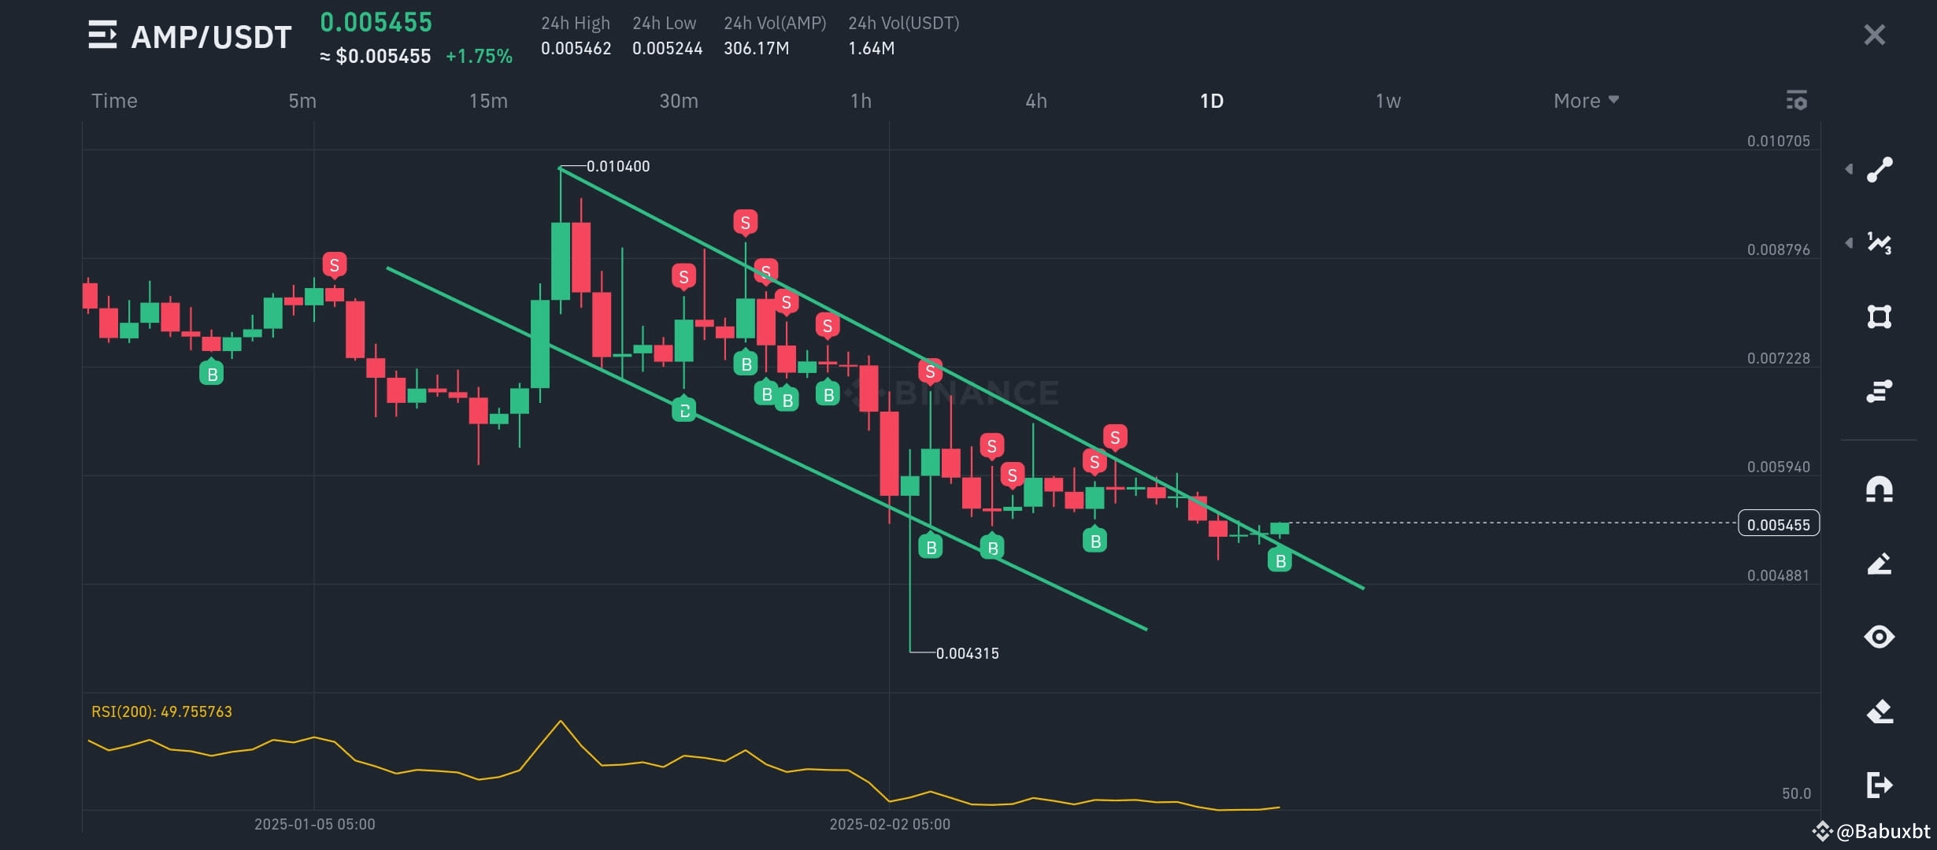Click the RSI(200) indicator label
Image resolution: width=1937 pixels, height=850 pixels.
point(161,711)
